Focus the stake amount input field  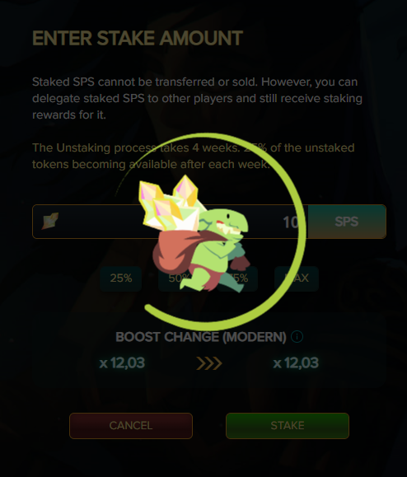(170, 222)
